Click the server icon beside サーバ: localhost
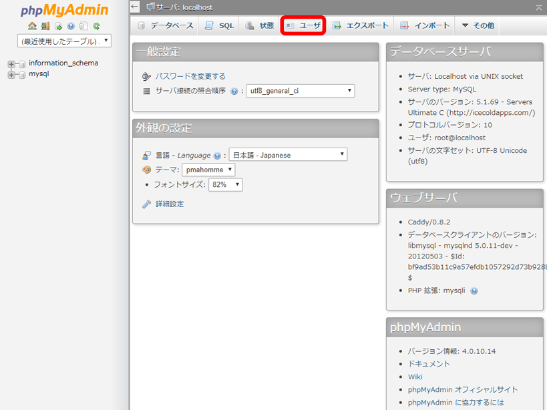The image size is (547, 410). tap(151, 7)
